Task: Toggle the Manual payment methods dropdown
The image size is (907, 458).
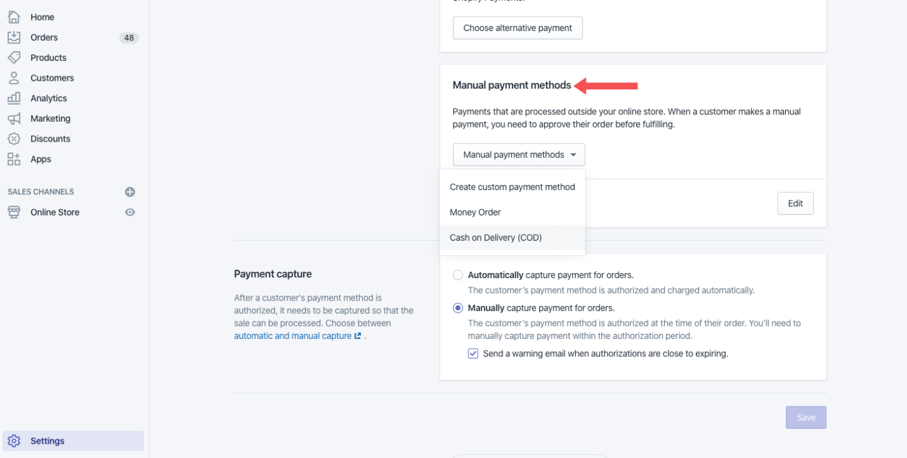Action: (x=519, y=155)
